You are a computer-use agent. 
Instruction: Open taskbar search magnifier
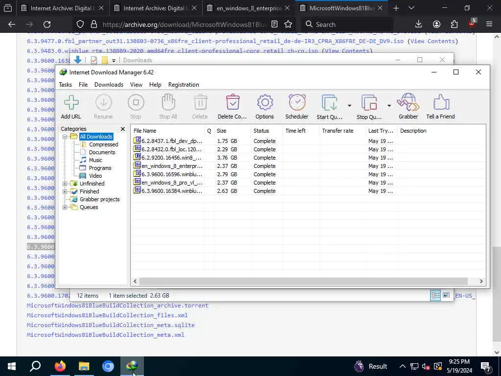tap(35, 366)
